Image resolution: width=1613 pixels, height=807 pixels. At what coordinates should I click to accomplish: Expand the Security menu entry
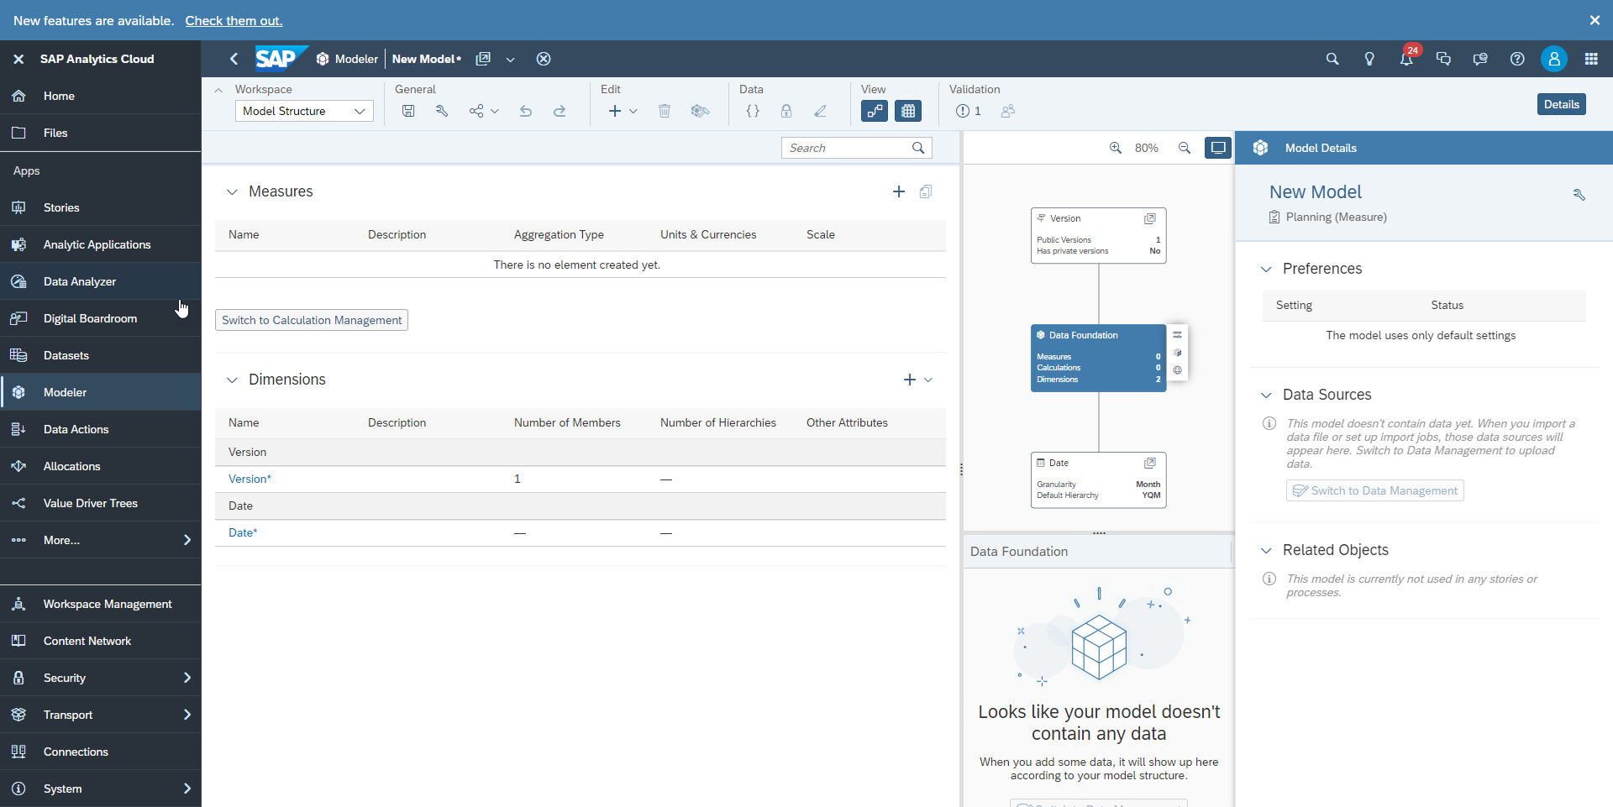pyautogui.click(x=101, y=678)
